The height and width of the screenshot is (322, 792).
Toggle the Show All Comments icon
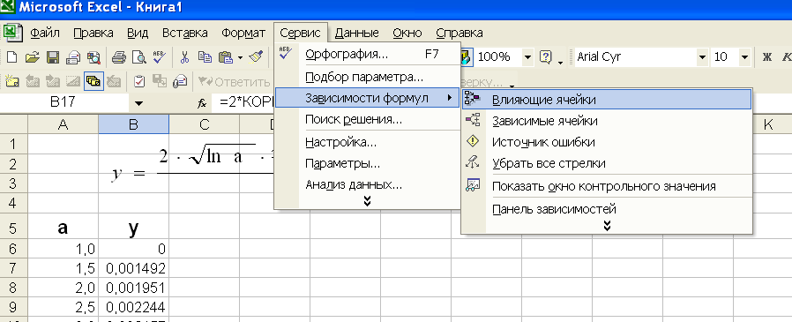[x=94, y=81]
